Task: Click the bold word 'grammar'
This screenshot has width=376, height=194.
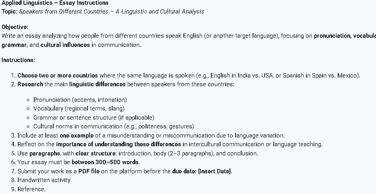Action: pos(14,45)
